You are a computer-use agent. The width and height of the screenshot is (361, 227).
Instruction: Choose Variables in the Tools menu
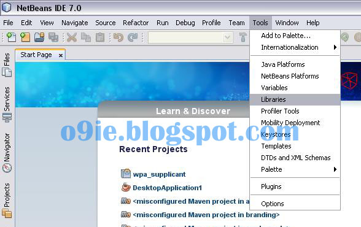pyautogui.click(x=295, y=88)
